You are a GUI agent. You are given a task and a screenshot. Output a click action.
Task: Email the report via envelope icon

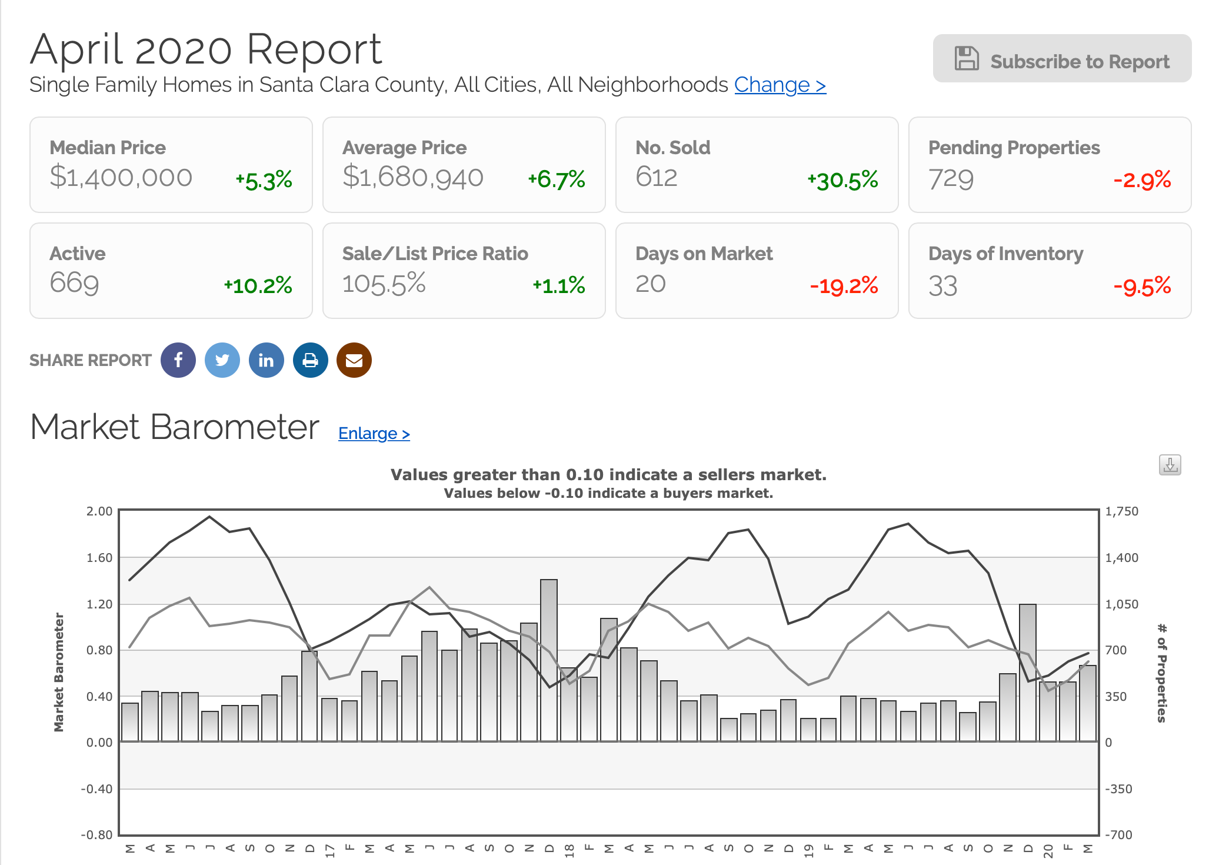(x=354, y=360)
